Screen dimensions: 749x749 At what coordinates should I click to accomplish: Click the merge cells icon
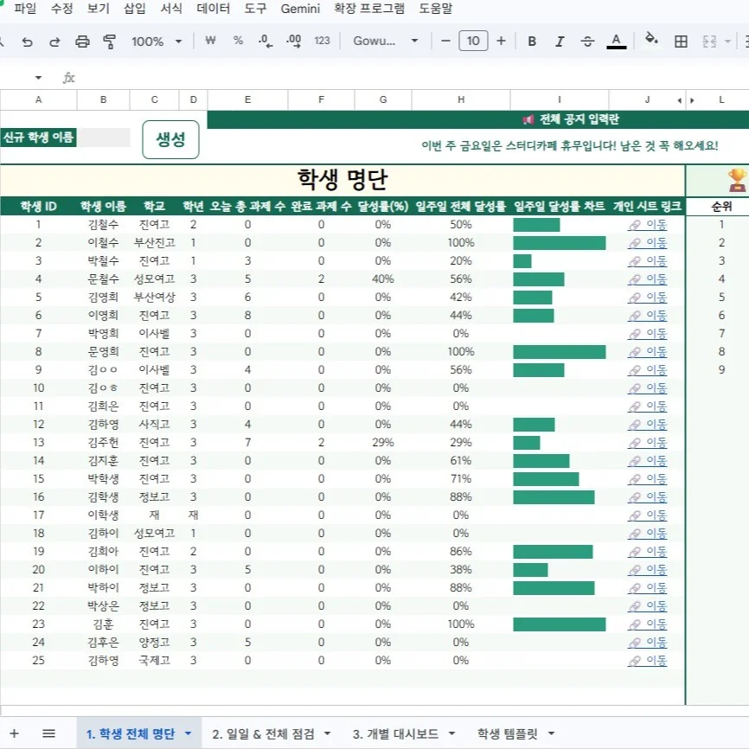tap(709, 42)
